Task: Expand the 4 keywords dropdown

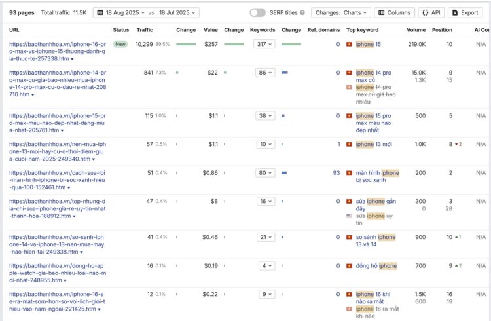Action: click(x=267, y=266)
